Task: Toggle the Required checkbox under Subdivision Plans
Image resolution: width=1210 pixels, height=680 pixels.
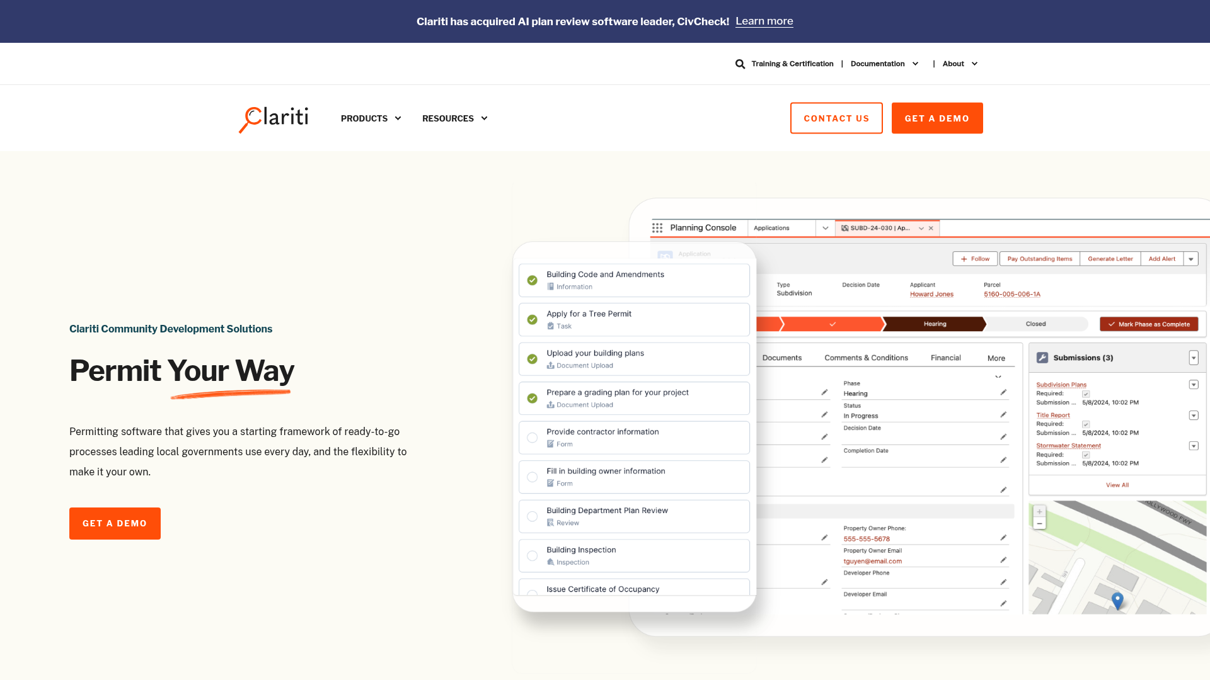Action: (1085, 394)
